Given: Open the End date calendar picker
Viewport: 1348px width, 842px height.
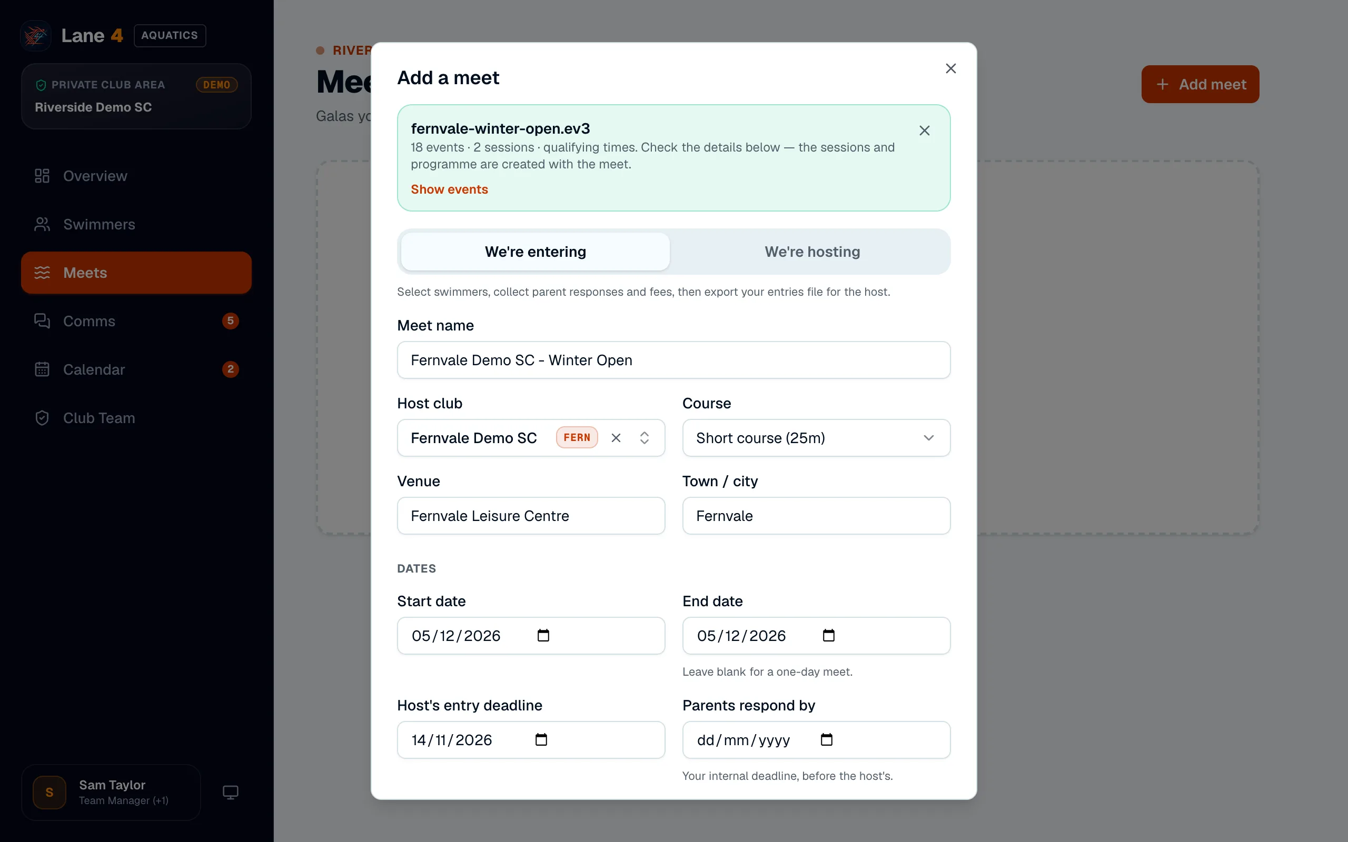Looking at the screenshot, I should pos(828,635).
